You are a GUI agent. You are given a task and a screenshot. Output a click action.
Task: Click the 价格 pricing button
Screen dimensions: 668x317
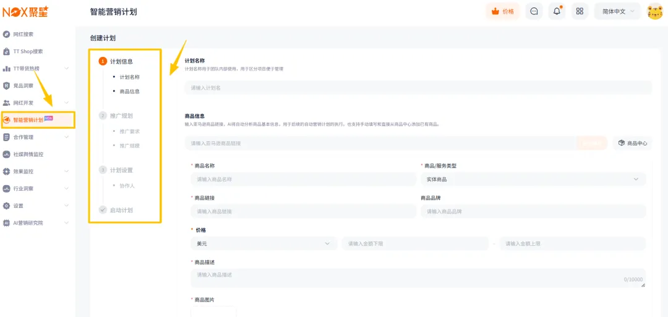click(503, 12)
